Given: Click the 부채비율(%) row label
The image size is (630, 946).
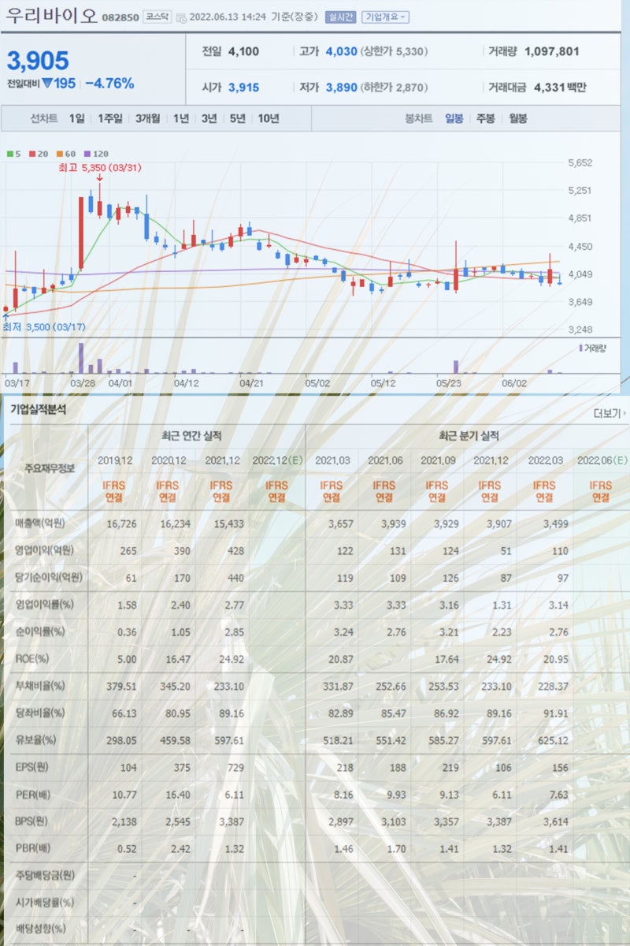Looking at the screenshot, I should (x=39, y=686).
